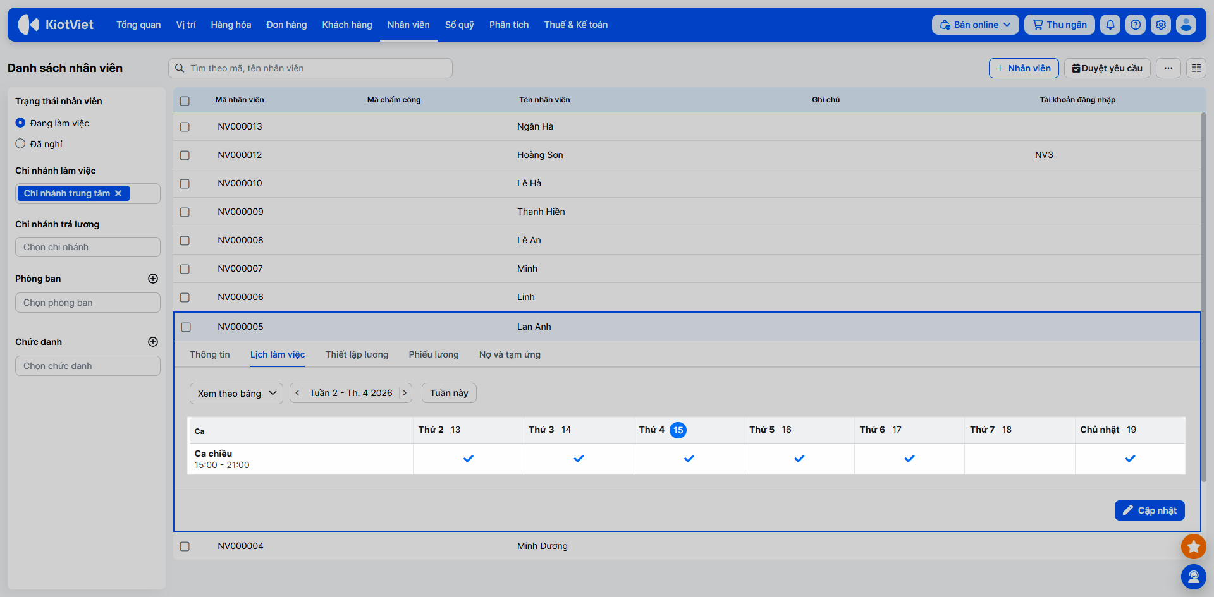This screenshot has width=1214, height=597.
Task: Open the user account avatar
Action: coord(1186,25)
